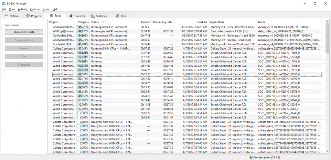Click the Abort button
The height and width of the screenshot is (160, 331).
24,56
